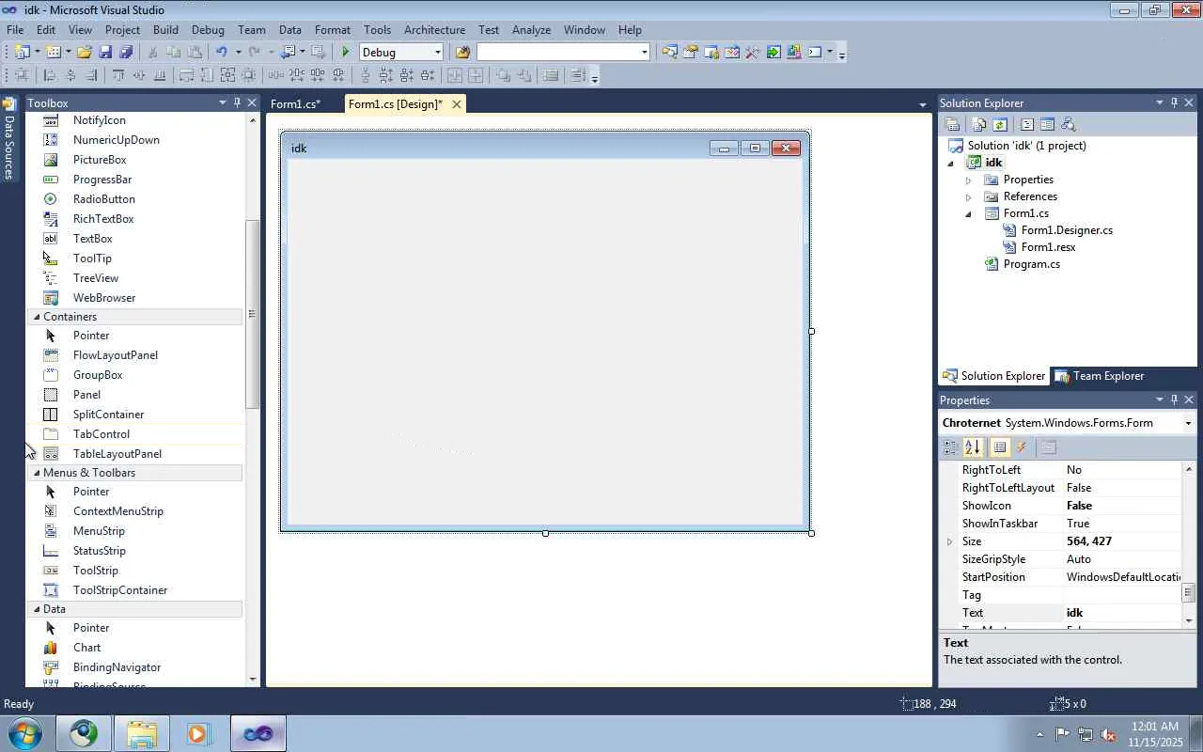Open the Properties object selector dropdown
Image resolution: width=1203 pixels, height=752 pixels.
(x=1188, y=423)
